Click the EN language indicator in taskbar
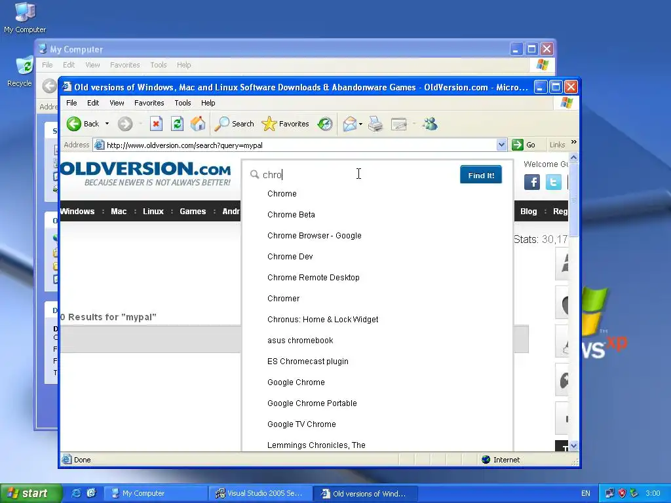This screenshot has height=503, width=671. tap(585, 493)
